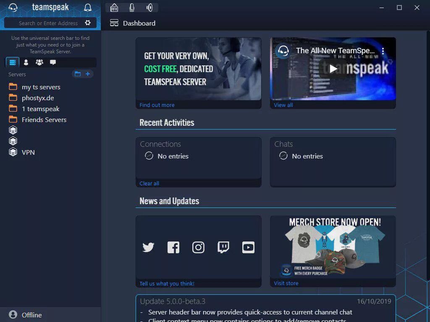Click the Offline status label
Viewport: 430px width, 322px height.
(x=32, y=315)
